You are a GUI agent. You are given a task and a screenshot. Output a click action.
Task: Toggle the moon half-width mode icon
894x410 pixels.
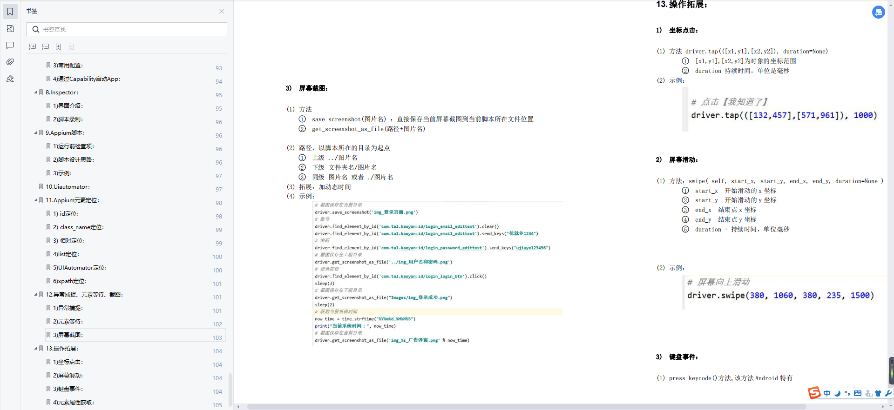(837, 393)
